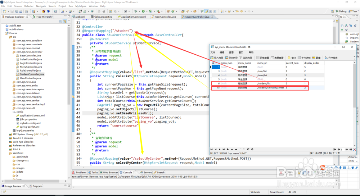
Task: Open the Navigate menu
Action: click(41, 6)
